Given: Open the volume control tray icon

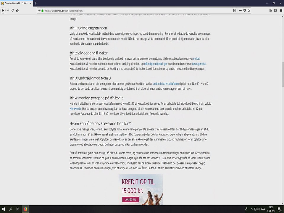Looking at the screenshot, I should 259,209.
